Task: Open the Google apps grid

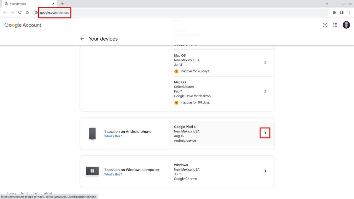Action: tap(335, 25)
